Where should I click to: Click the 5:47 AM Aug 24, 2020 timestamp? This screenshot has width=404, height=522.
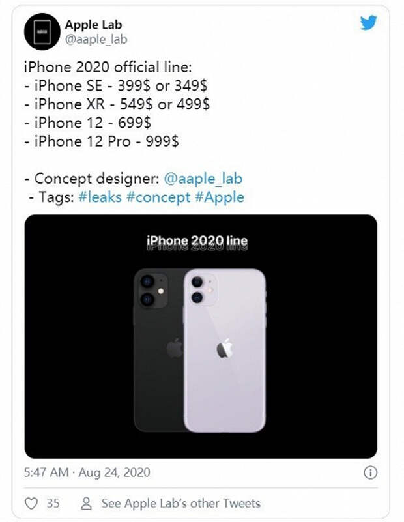coord(88,472)
